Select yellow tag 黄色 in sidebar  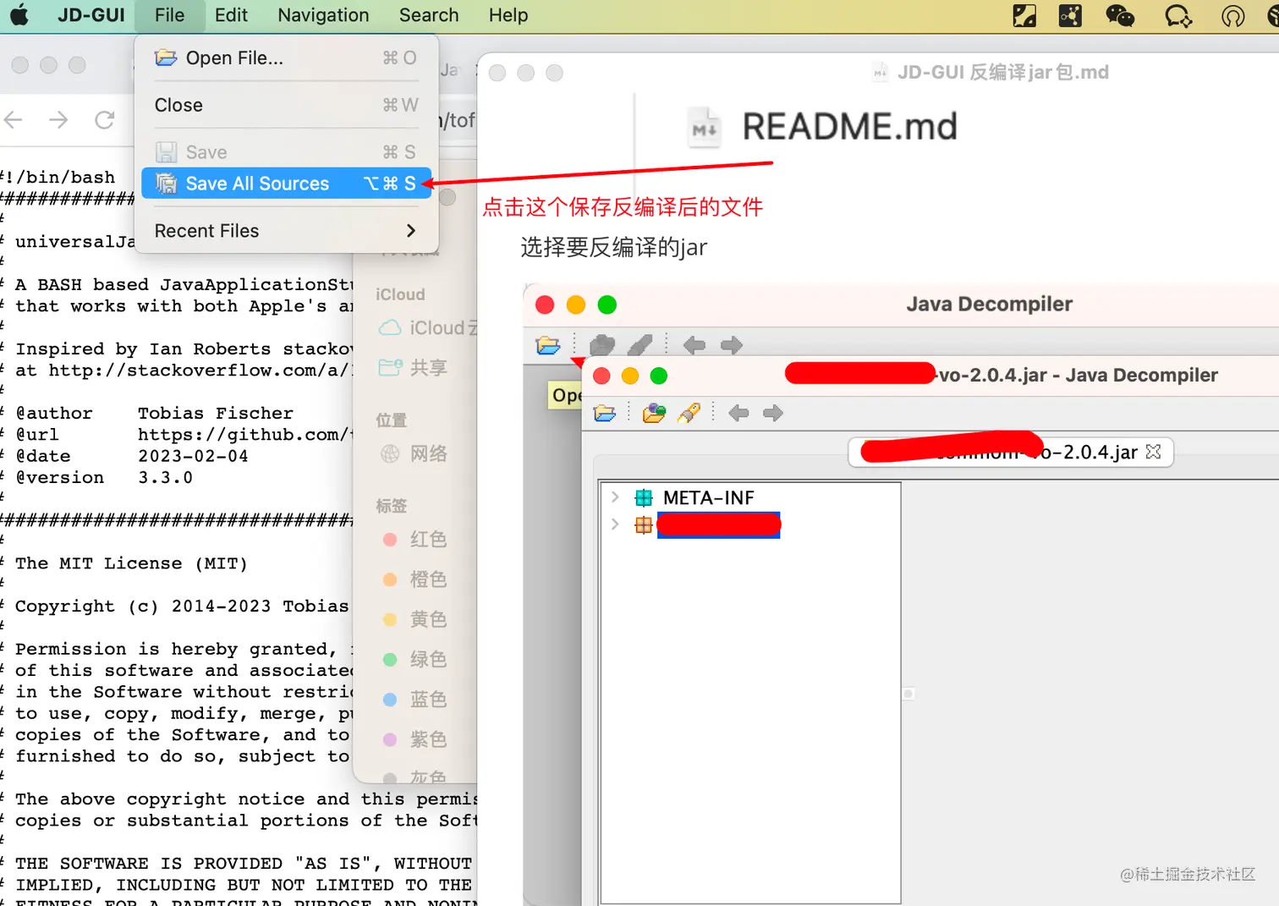[414, 619]
